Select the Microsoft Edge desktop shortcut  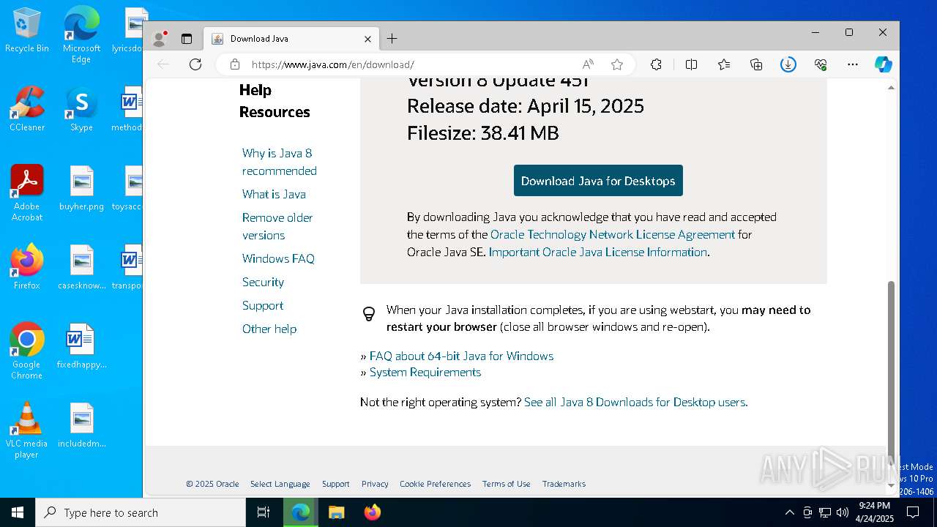81,36
